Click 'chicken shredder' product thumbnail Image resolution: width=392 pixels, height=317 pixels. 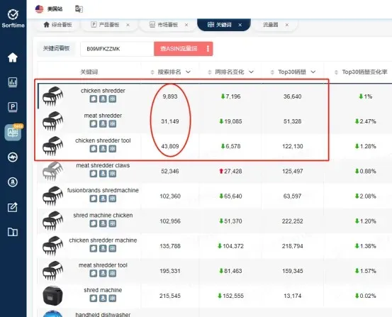[x=52, y=96]
